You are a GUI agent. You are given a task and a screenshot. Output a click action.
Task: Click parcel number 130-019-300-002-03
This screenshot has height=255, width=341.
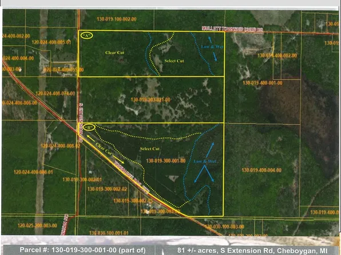[x=133, y=201]
